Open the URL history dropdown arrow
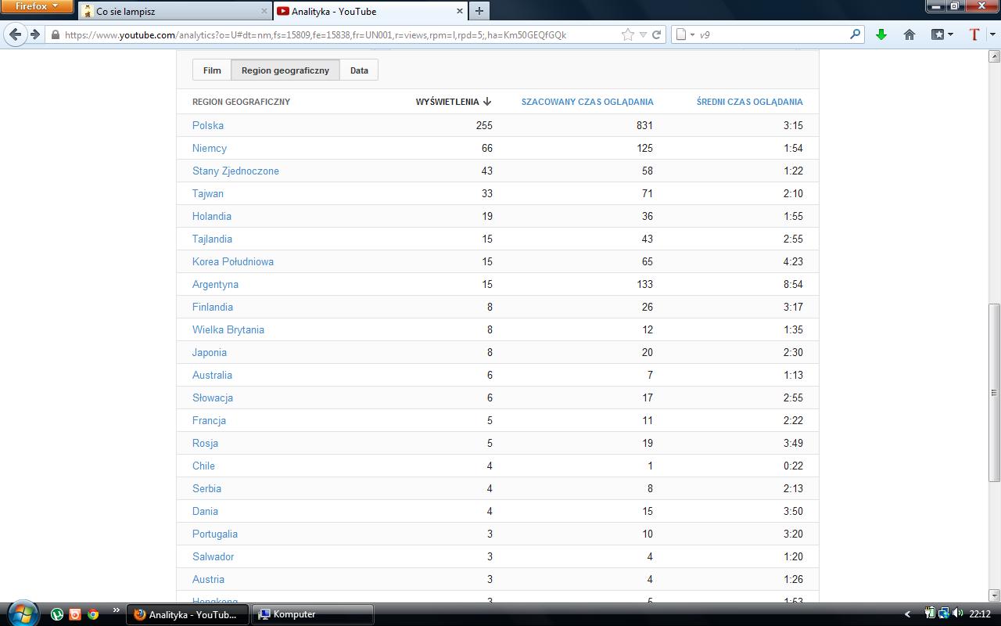Viewport: 1001px width, 626px height. [643, 34]
